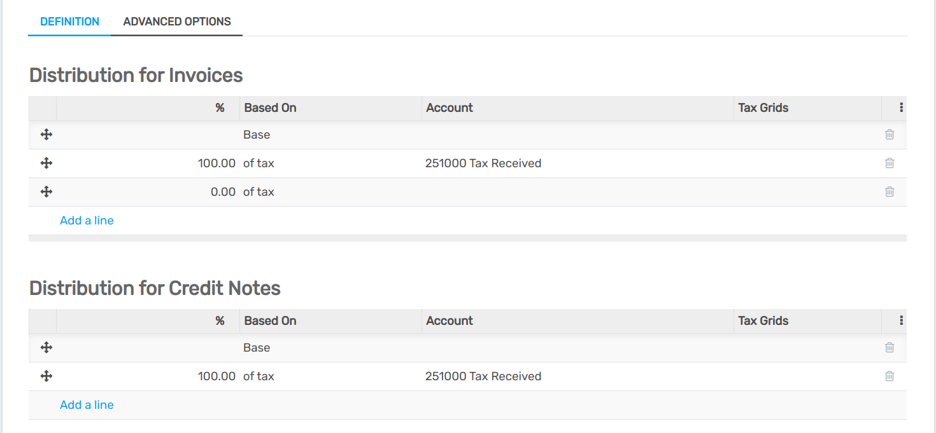Remove the 0.00 of tax line with trash icon
This screenshot has height=433, width=936.
click(x=890, y=192)
